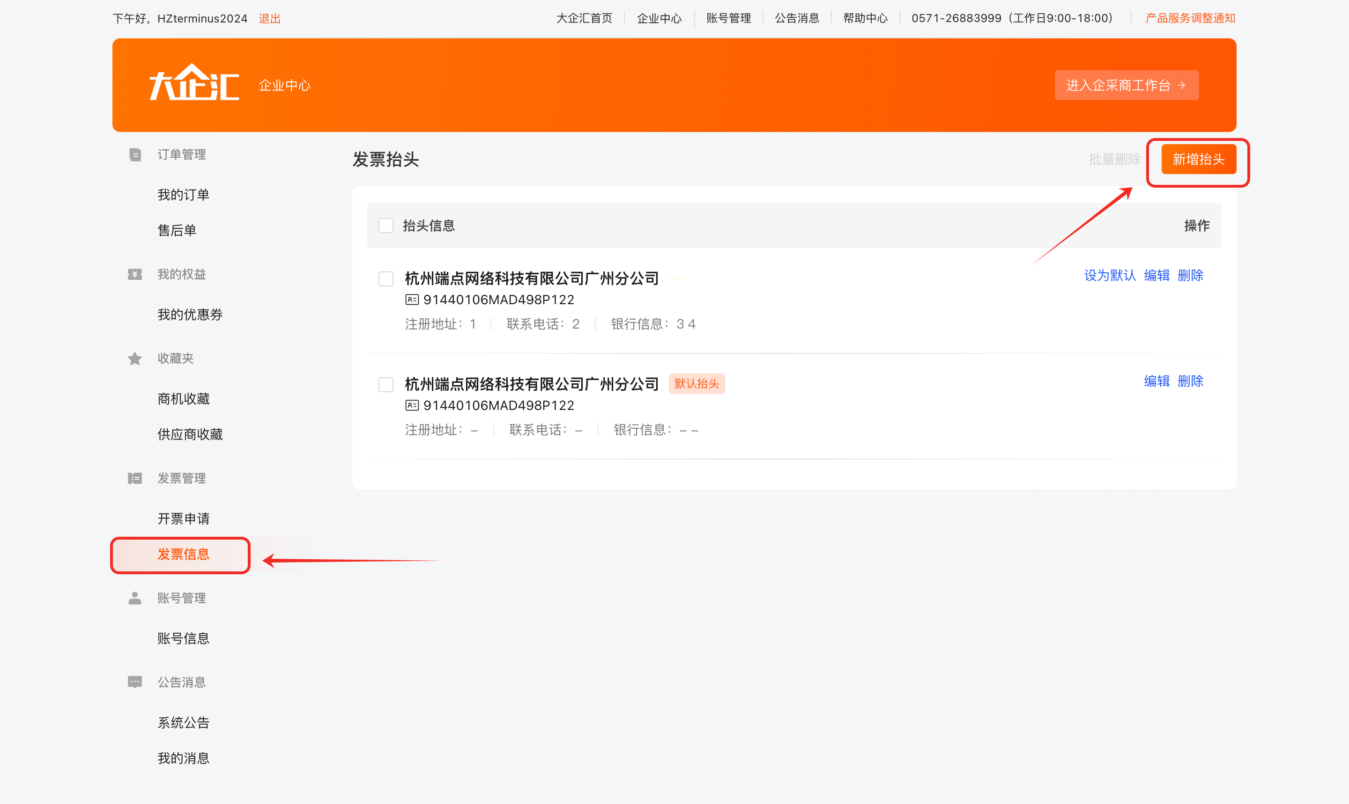Click the 批量删除 button
The image size is (1349, 804).
(x=1114, y=159)
